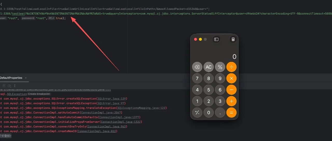Viewport: 332px width, 141px height.
Task: Click the "root" user argument in editor
Action: [x=13, y=18]
